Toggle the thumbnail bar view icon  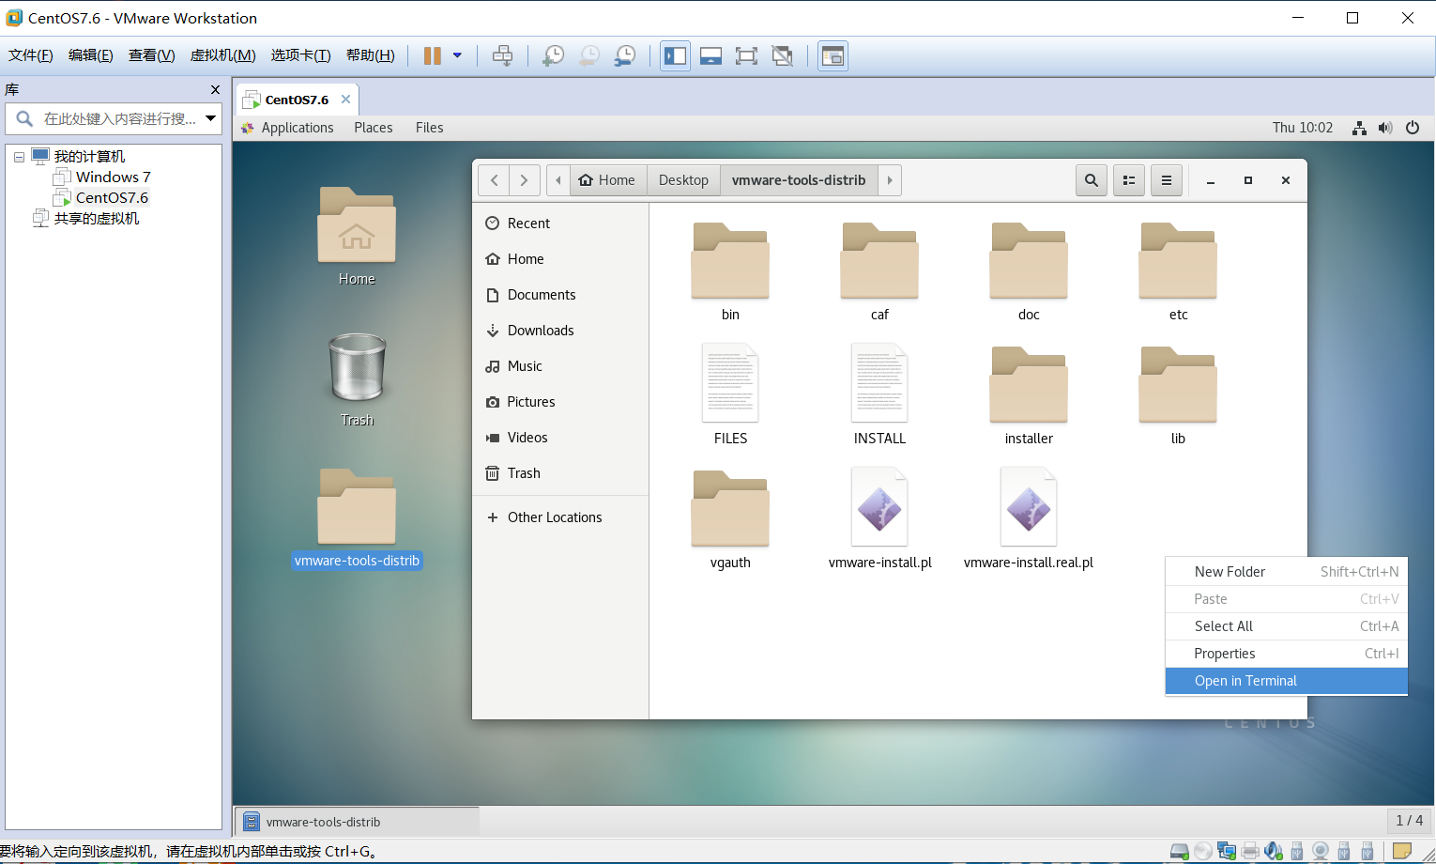[x=710, y=55]
